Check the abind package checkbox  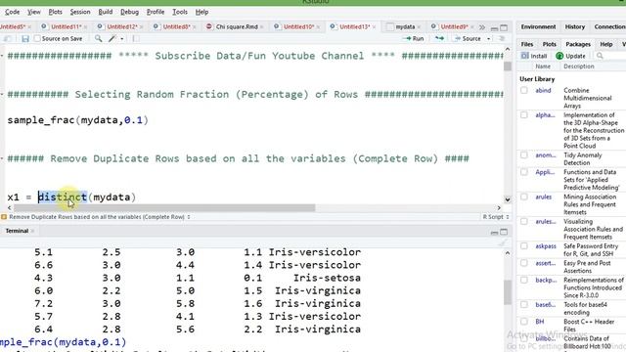coord(524,91)
